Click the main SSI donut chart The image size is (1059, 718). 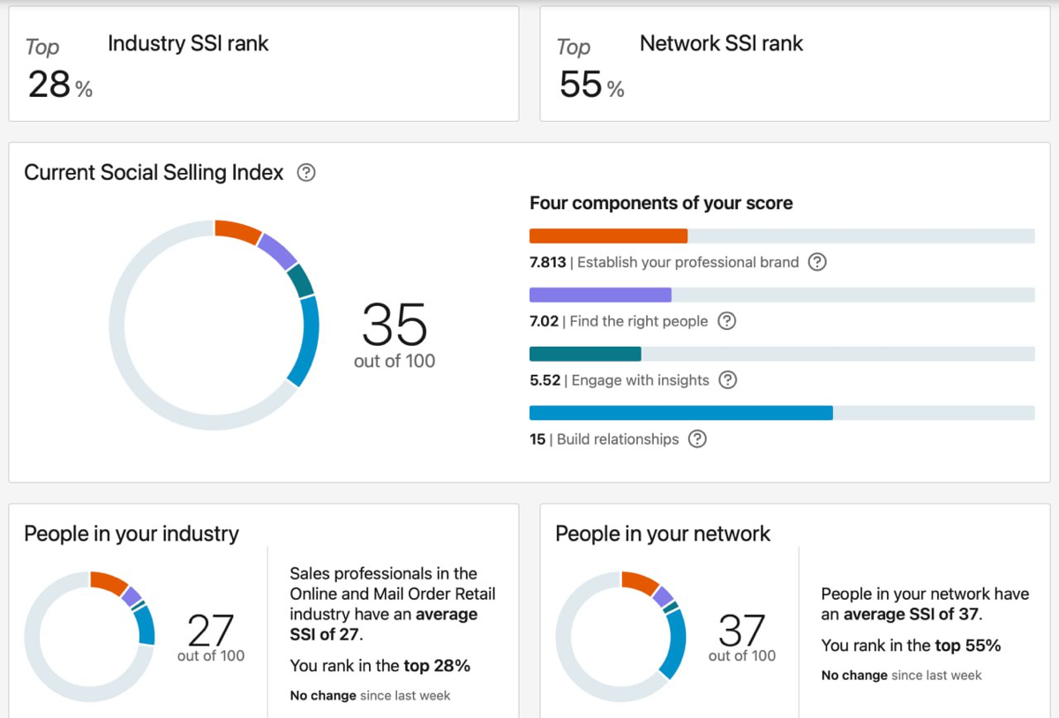click(x=214, y=325)
